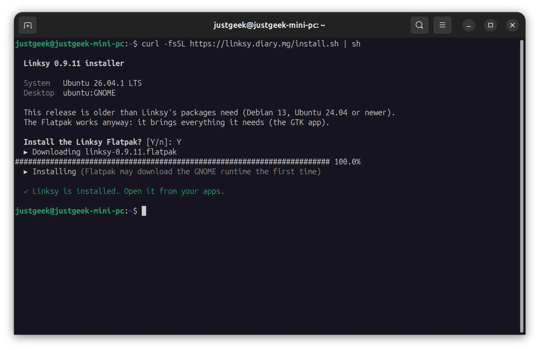Click the 100.0% download progress bar
Screen dimensions: 539x350
pos(188,162)
